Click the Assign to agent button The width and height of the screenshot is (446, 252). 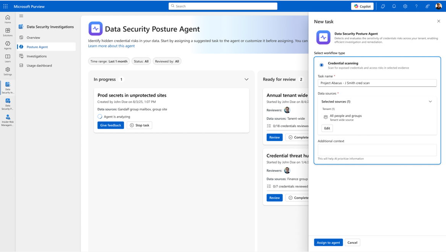tap(328, 242)
